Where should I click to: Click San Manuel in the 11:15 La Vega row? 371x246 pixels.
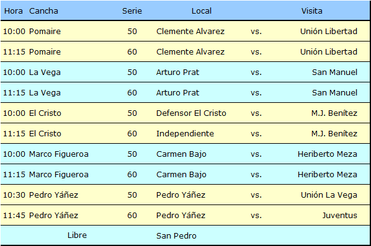(x=334, y=92)
